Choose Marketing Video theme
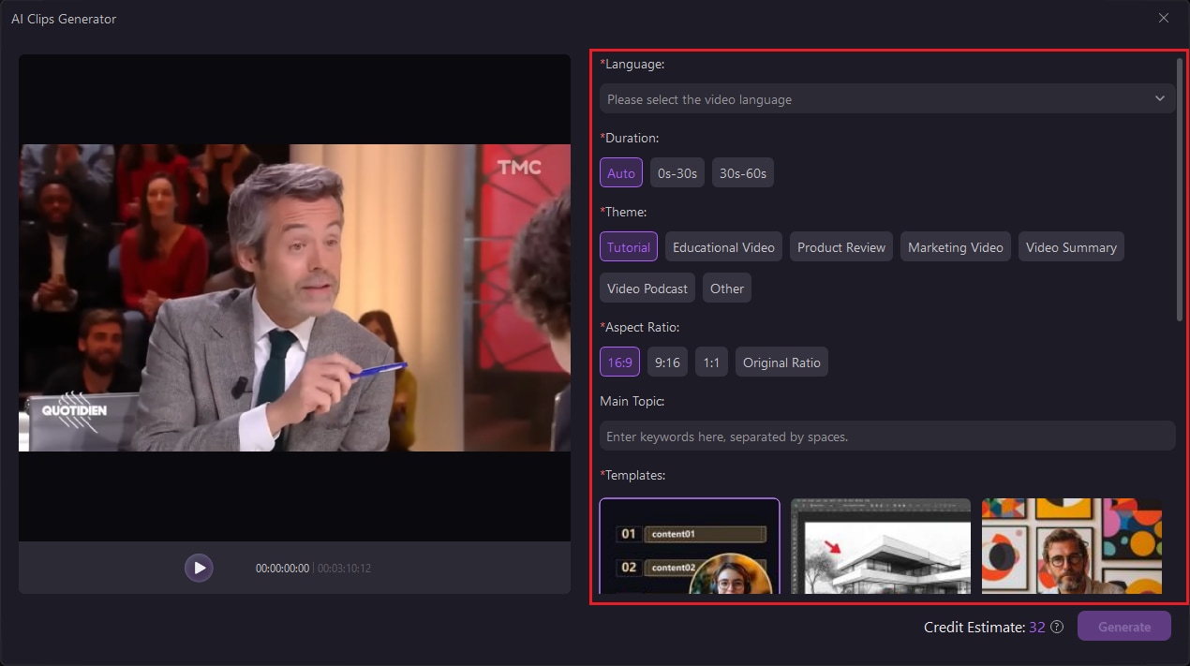Viewport: 1190px width, 666px height. pos(956,246)
